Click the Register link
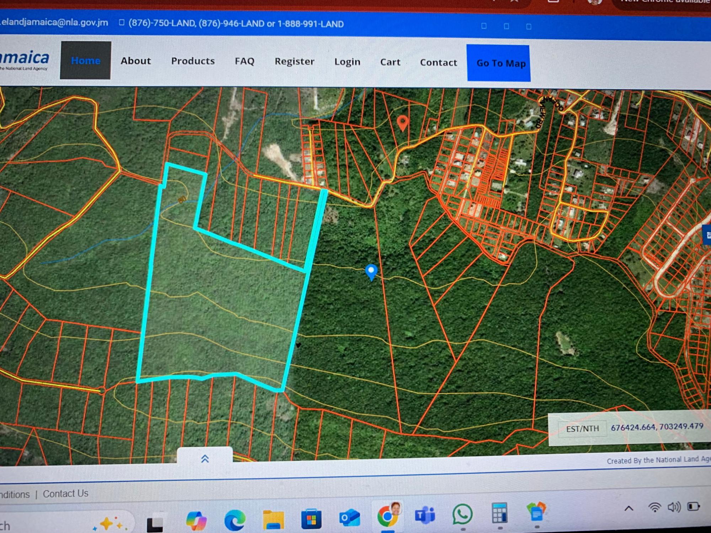 pos(294,61)
